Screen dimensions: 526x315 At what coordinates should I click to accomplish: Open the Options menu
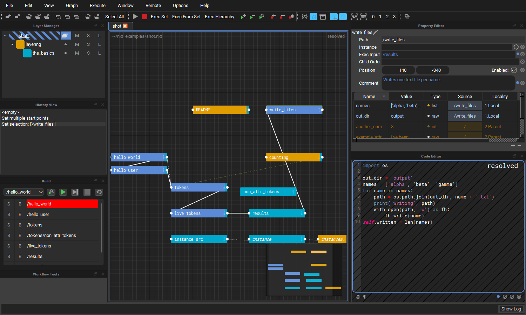pyautogui.click(x=181, y=5)
